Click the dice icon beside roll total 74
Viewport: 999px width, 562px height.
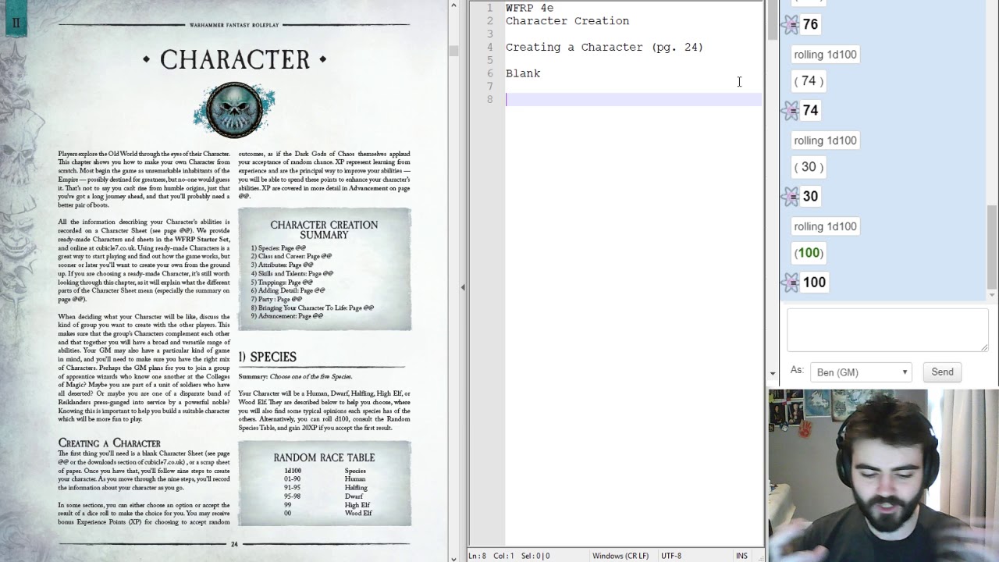tap(791, 110)
